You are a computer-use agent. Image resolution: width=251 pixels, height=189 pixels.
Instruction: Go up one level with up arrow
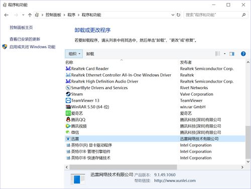[x=30, y=15]
